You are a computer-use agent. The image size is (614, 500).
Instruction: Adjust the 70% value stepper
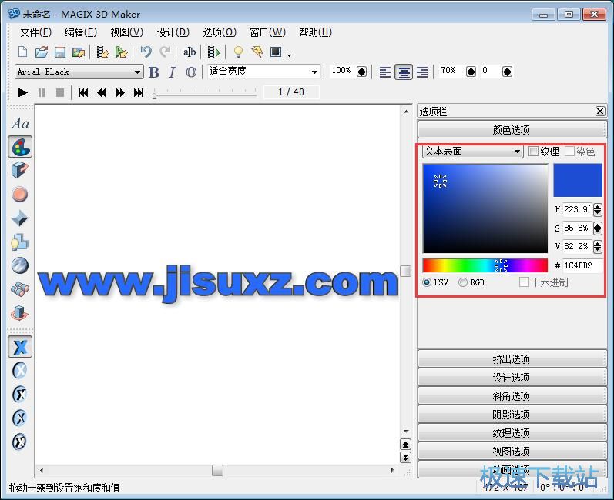[x=471, y=72]
